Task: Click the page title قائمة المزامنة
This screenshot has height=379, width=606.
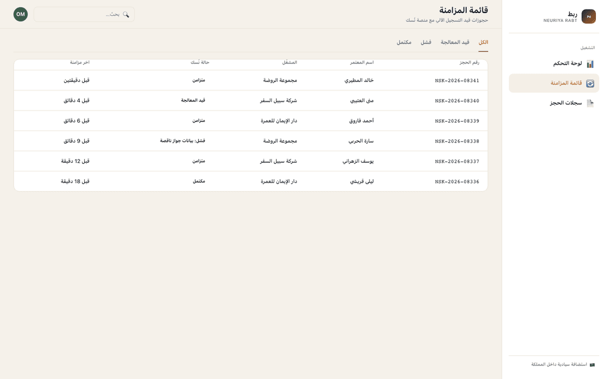Action: click(463, 10)
